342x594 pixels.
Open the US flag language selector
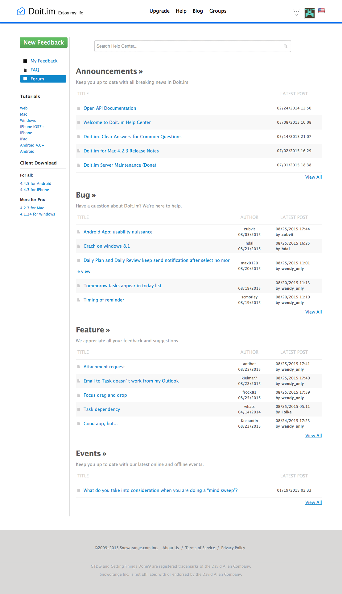click(x=321, y=11)
